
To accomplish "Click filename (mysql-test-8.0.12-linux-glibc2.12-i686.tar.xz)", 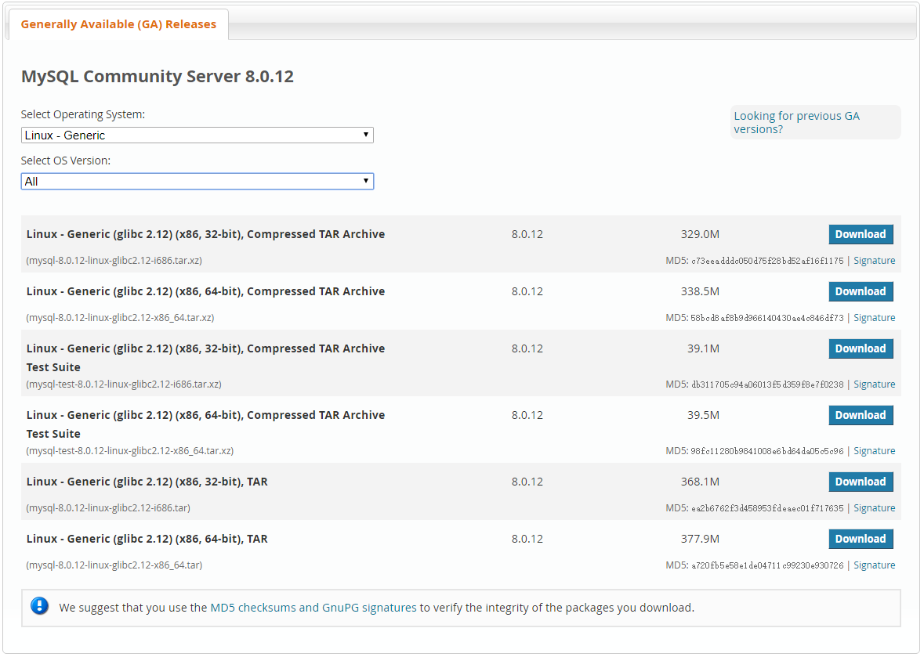I will (x=124, y=384).
